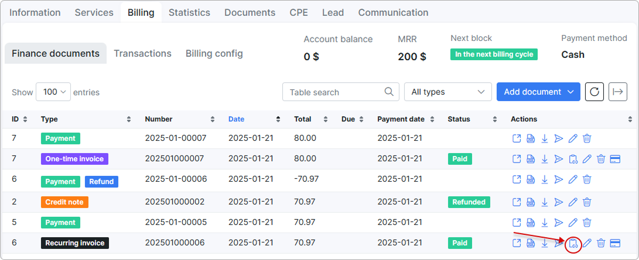
Task: View PDF of payment 2025-01-00007
Action: (530, 138)
